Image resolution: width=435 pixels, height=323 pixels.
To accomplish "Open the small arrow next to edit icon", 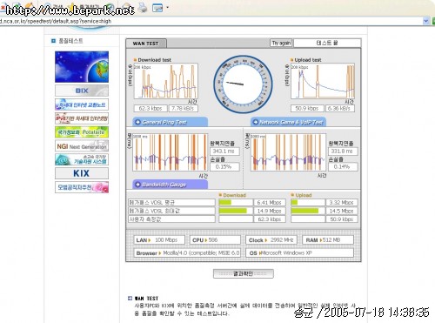I will (x=167, y=8).
